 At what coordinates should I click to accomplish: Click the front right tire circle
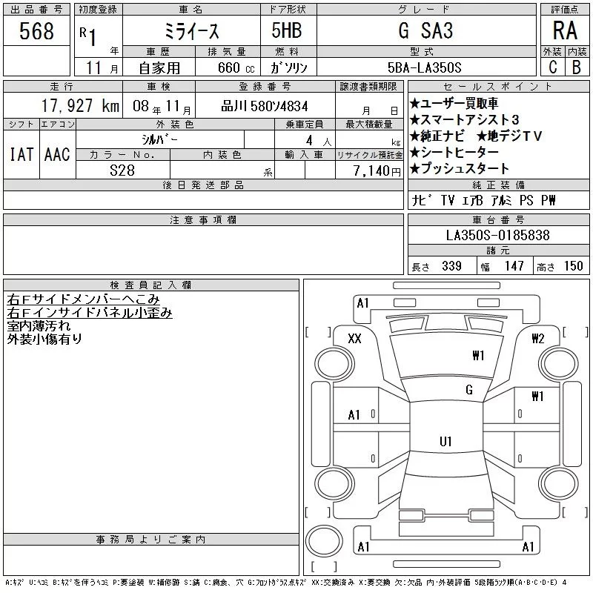click(x=558, y=365)
